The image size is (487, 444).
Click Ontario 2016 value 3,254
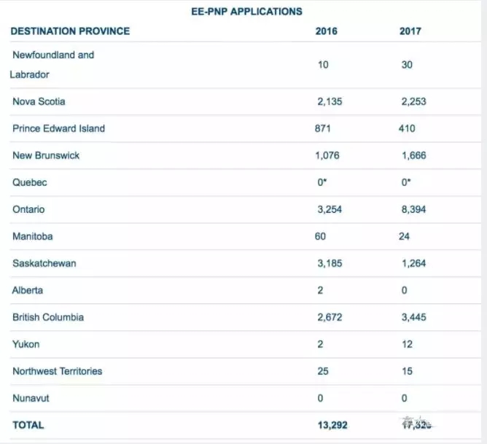pos(330,209)
